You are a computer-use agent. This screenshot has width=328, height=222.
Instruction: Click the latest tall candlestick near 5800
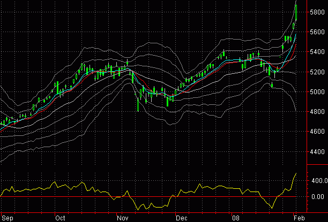(296, 12)
